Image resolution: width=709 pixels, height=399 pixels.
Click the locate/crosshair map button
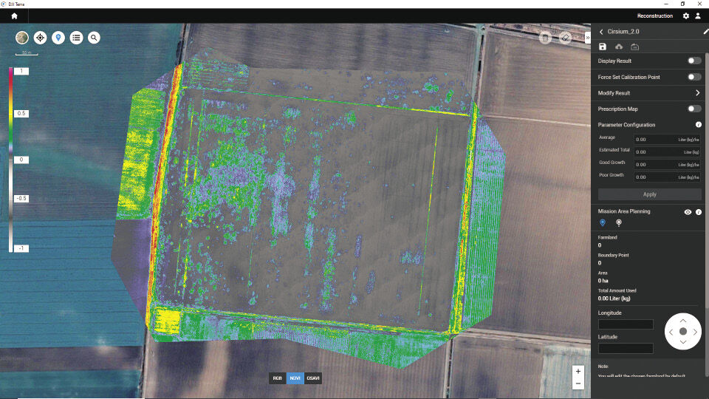pyautogui.click(x=41, y=38)
